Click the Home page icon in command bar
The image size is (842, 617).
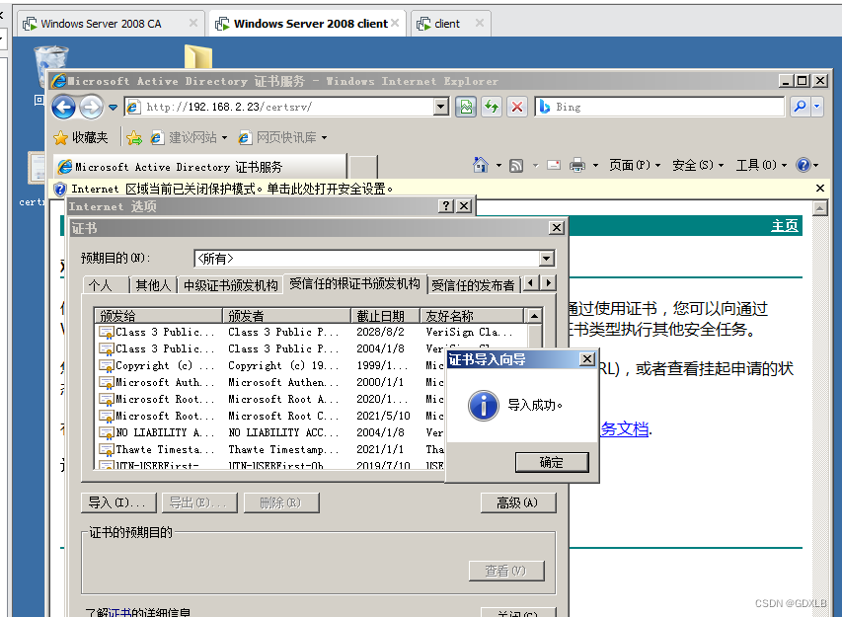[x=480, y=165]
